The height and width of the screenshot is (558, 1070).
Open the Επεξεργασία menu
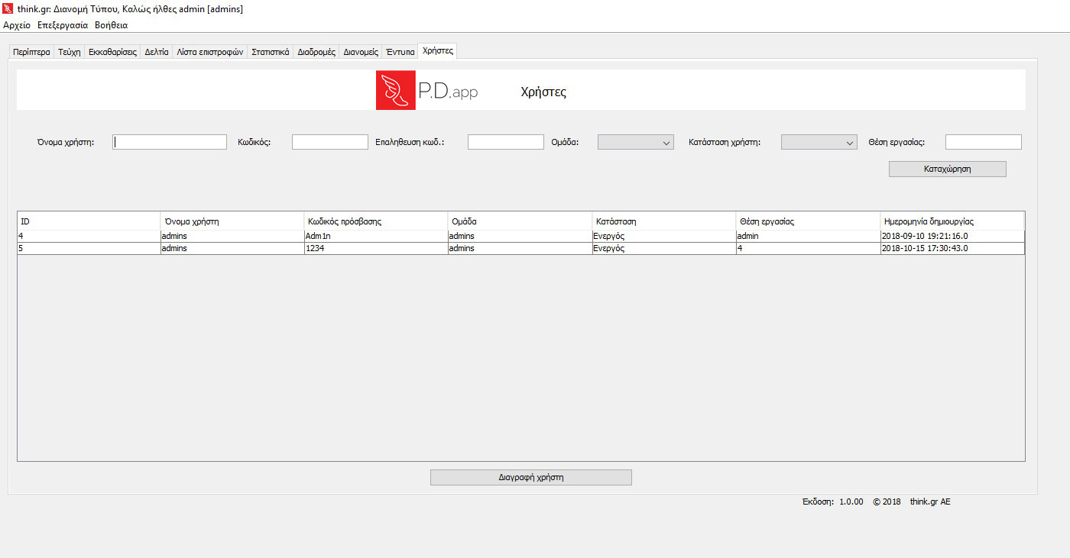pos(63,25)
